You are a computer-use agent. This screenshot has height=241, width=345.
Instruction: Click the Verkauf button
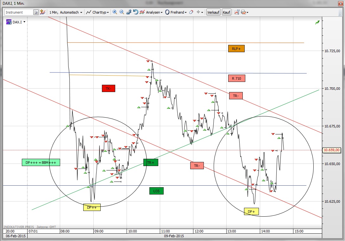(213, 12)
